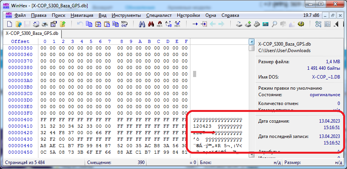Open the Навигация menu
The width and height of the screenshot is (347, 169).
pyautogui.click(x=82, y=15)
